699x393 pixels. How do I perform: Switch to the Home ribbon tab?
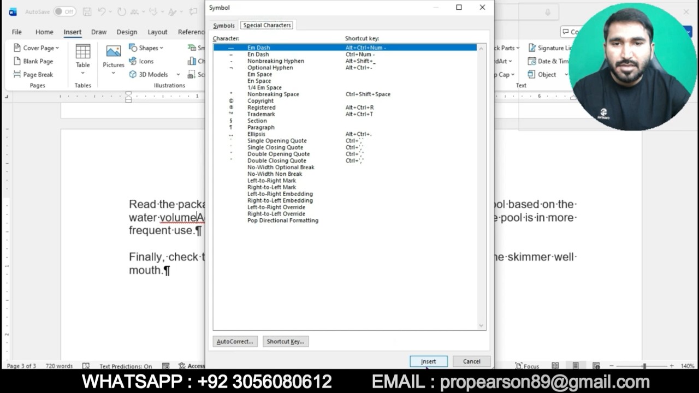tap(44, 32)
